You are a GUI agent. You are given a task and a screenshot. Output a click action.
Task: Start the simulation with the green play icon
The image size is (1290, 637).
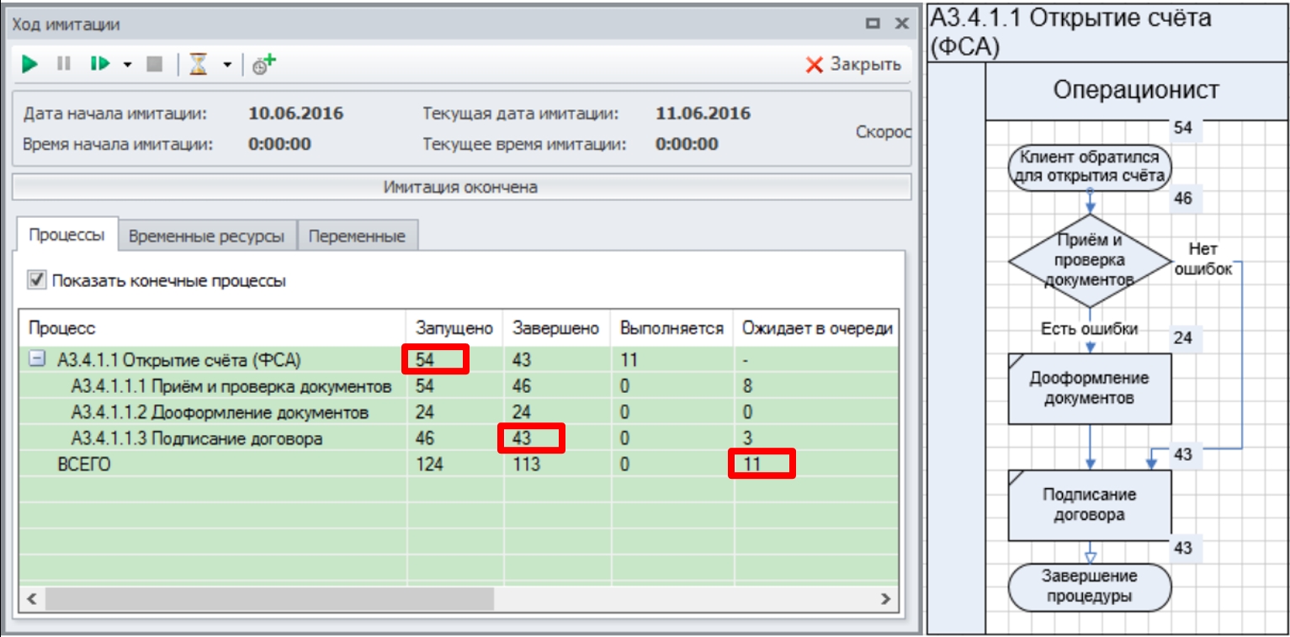click(30, 64)
